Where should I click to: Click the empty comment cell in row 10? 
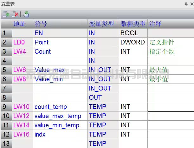pyautogui.click(x=171, y=116)
